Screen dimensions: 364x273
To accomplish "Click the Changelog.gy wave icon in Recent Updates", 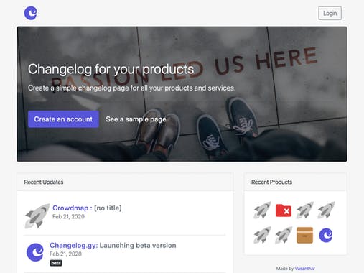I will pos(35,252).
